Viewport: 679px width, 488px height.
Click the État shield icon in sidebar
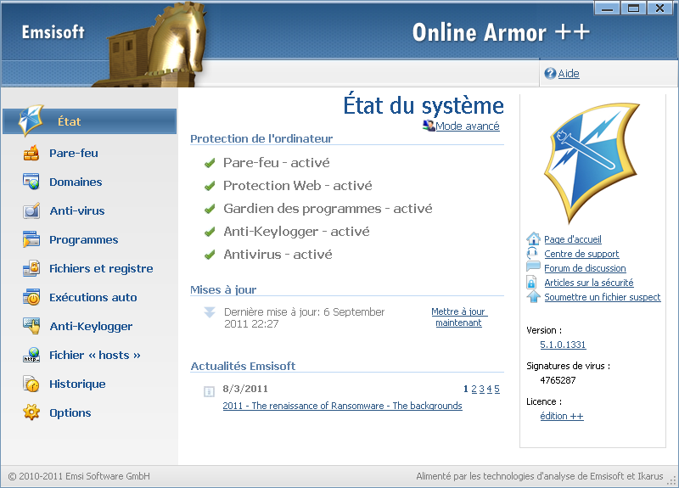[31, 121]
